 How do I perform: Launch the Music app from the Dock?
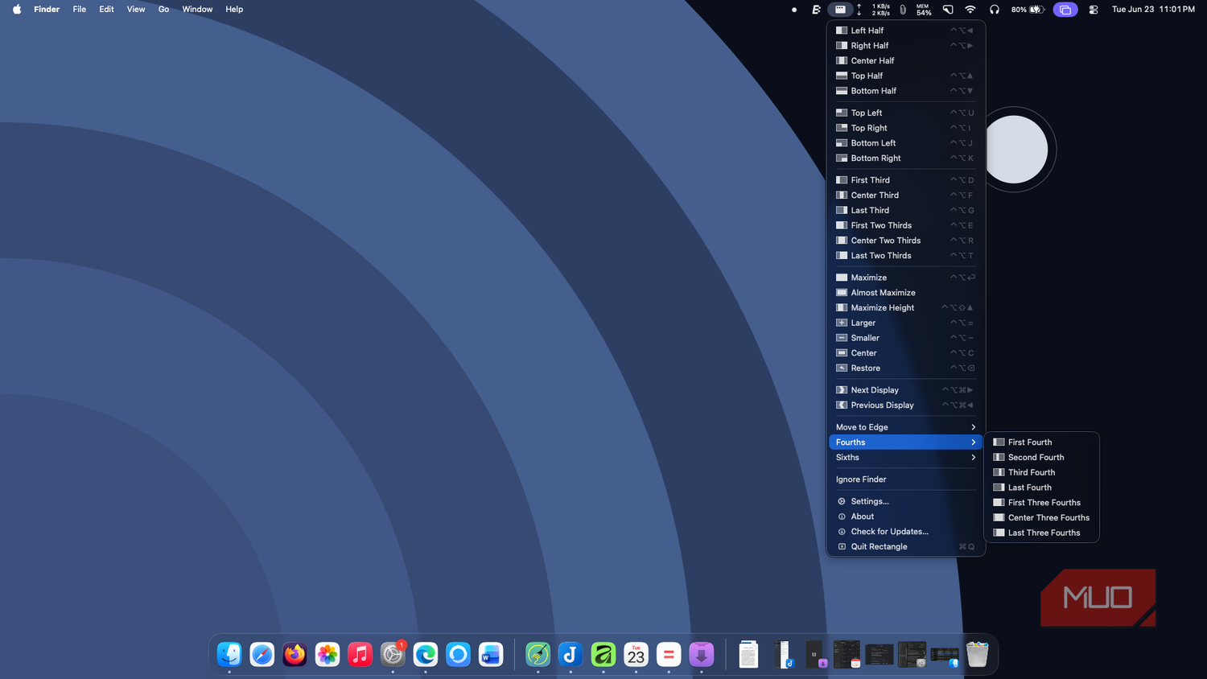pos(360,655)
